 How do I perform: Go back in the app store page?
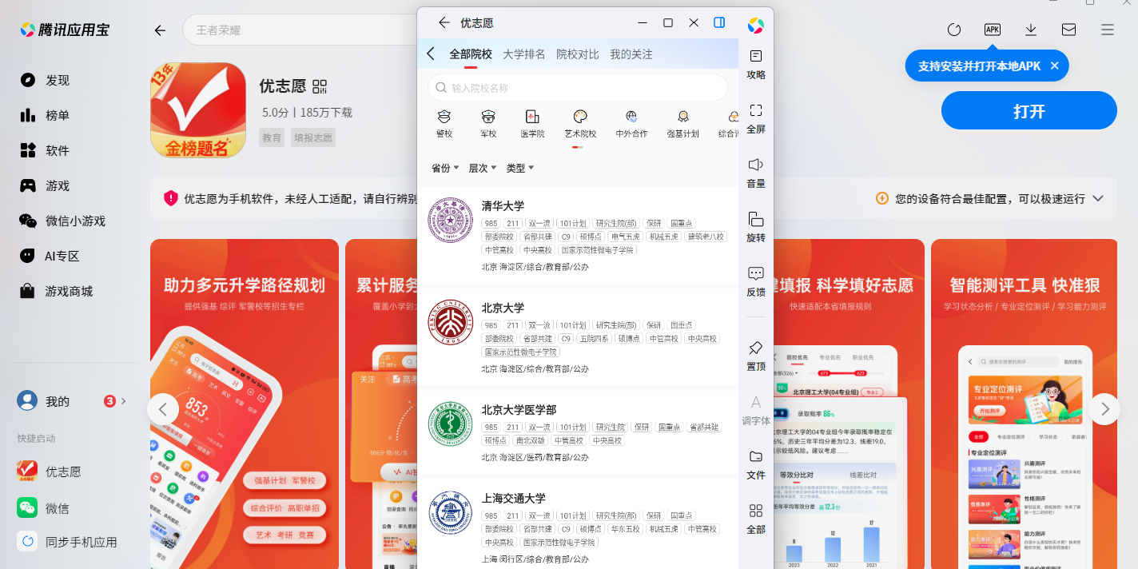tap(160, 30)
